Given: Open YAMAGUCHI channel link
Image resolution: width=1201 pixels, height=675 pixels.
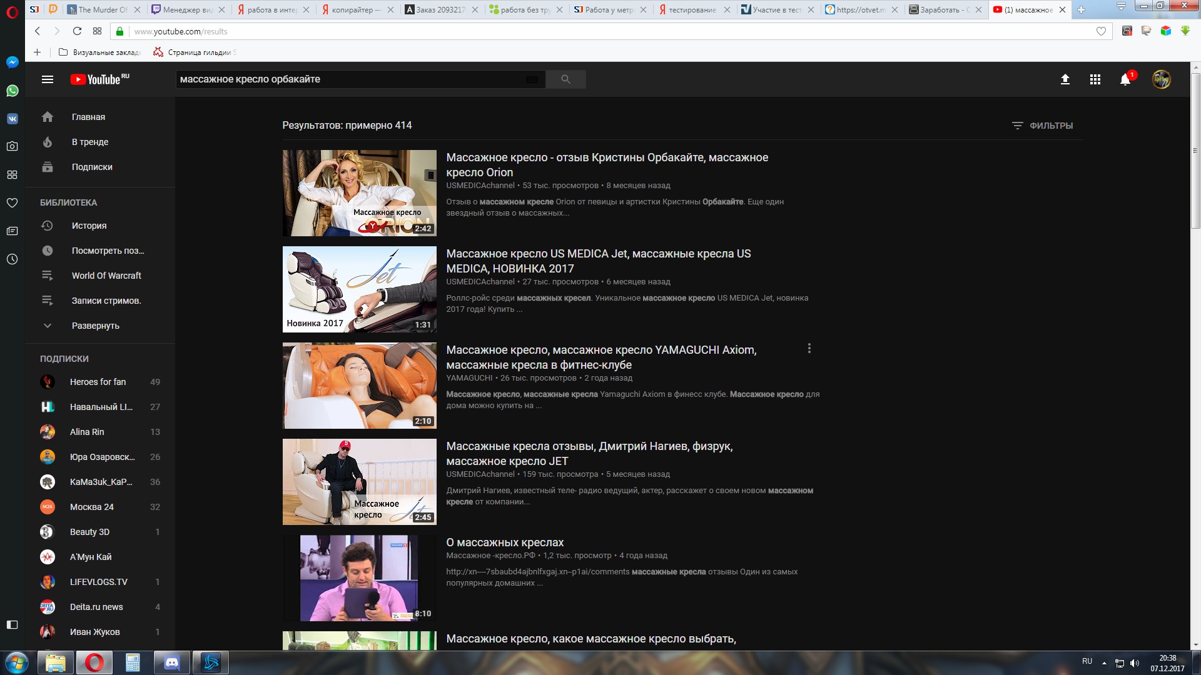Looking at the screenshot, I should coord(469,378).
